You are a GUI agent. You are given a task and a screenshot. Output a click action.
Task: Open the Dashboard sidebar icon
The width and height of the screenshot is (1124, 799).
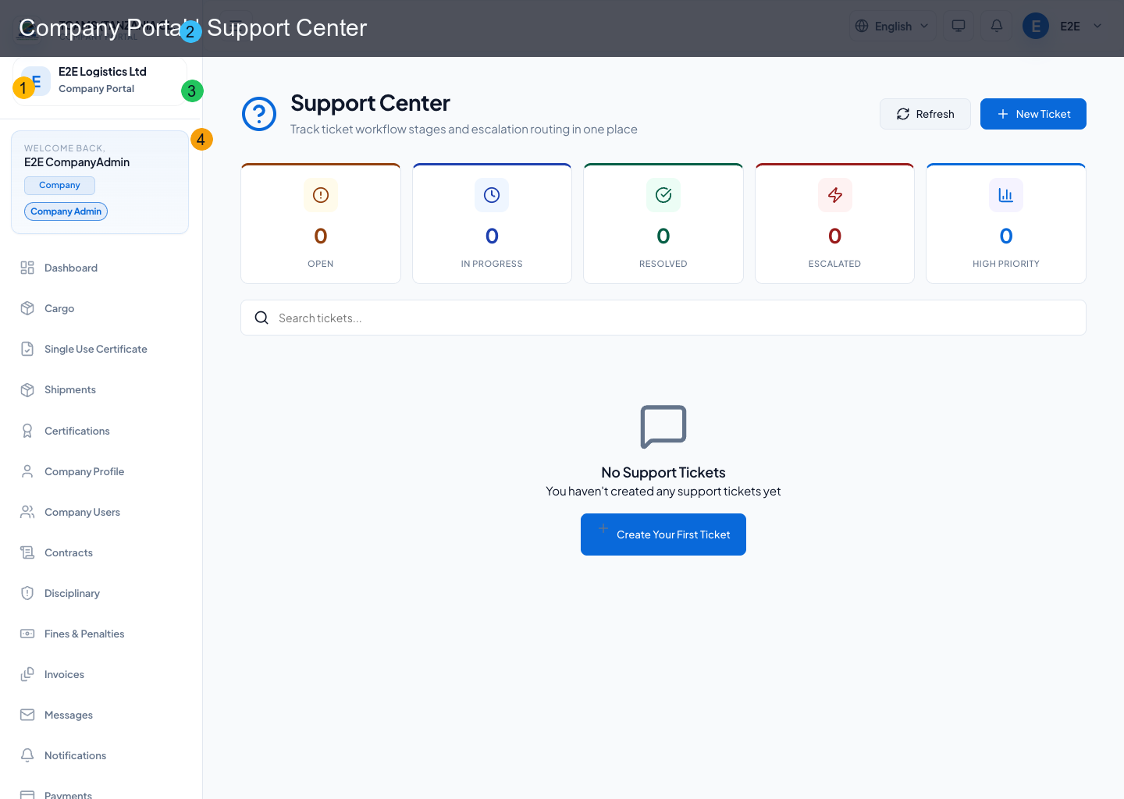click(27, 268)
